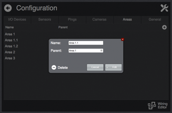Open the Wiring Editor icon
Image resolution: width=172 pixels, height=113 pixels.
point(152,106)
